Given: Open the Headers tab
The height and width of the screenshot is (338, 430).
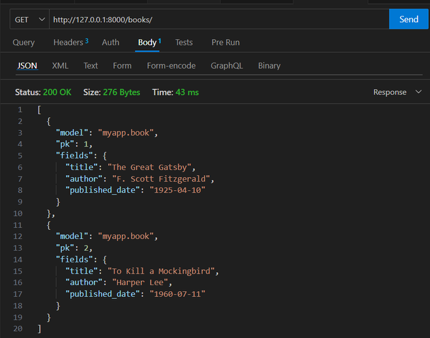Looking at the screenshot, I should [68, 42].
